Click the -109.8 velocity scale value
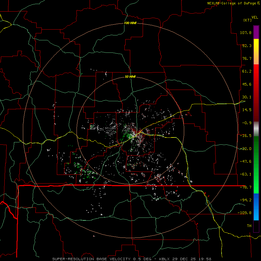261x261 pixels. (x=244, y=213)
